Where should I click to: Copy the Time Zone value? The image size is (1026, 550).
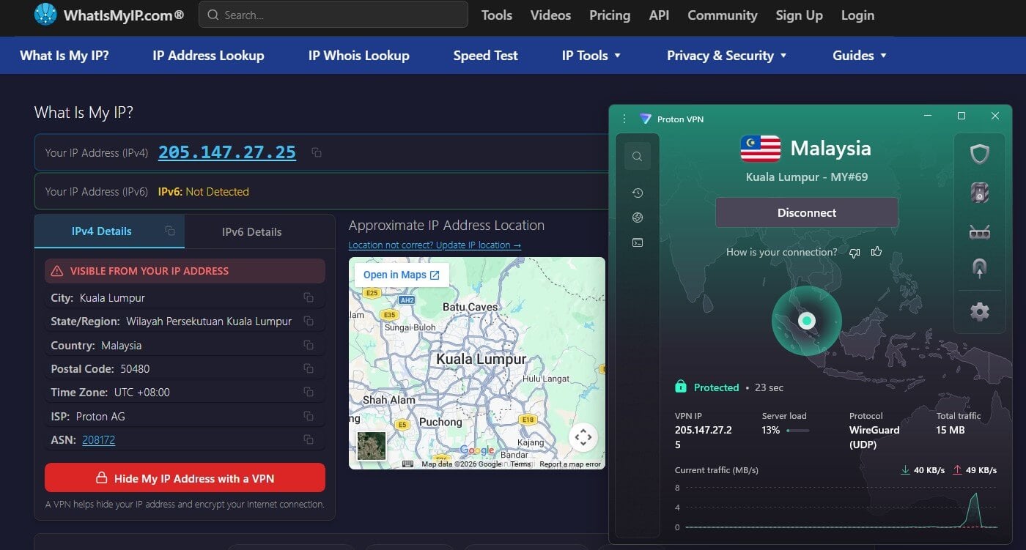[x=309, y=392]
